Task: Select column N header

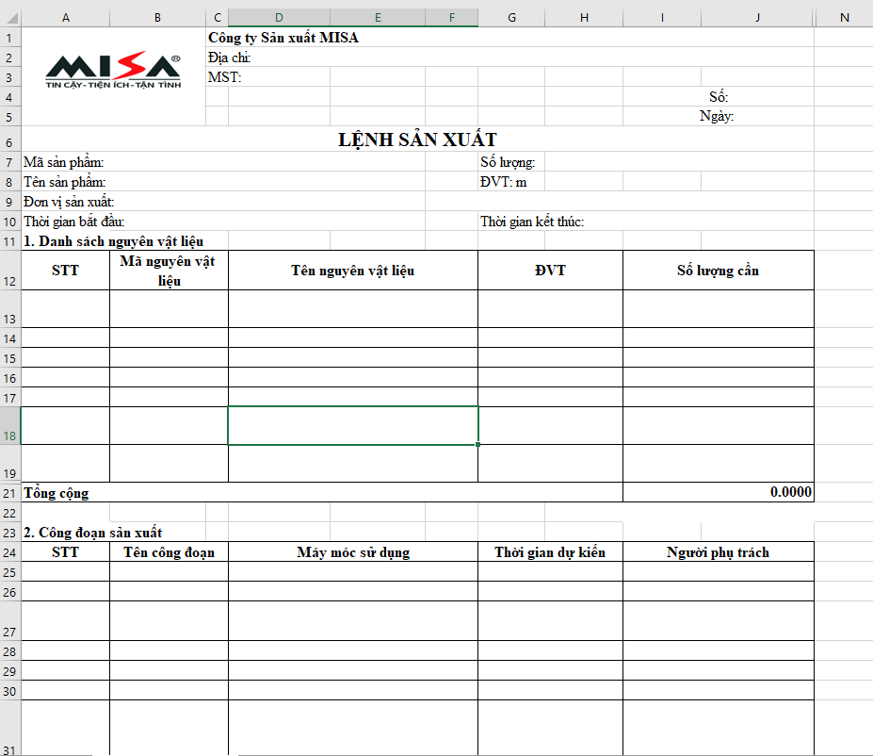Action: [x=845, y=18]
